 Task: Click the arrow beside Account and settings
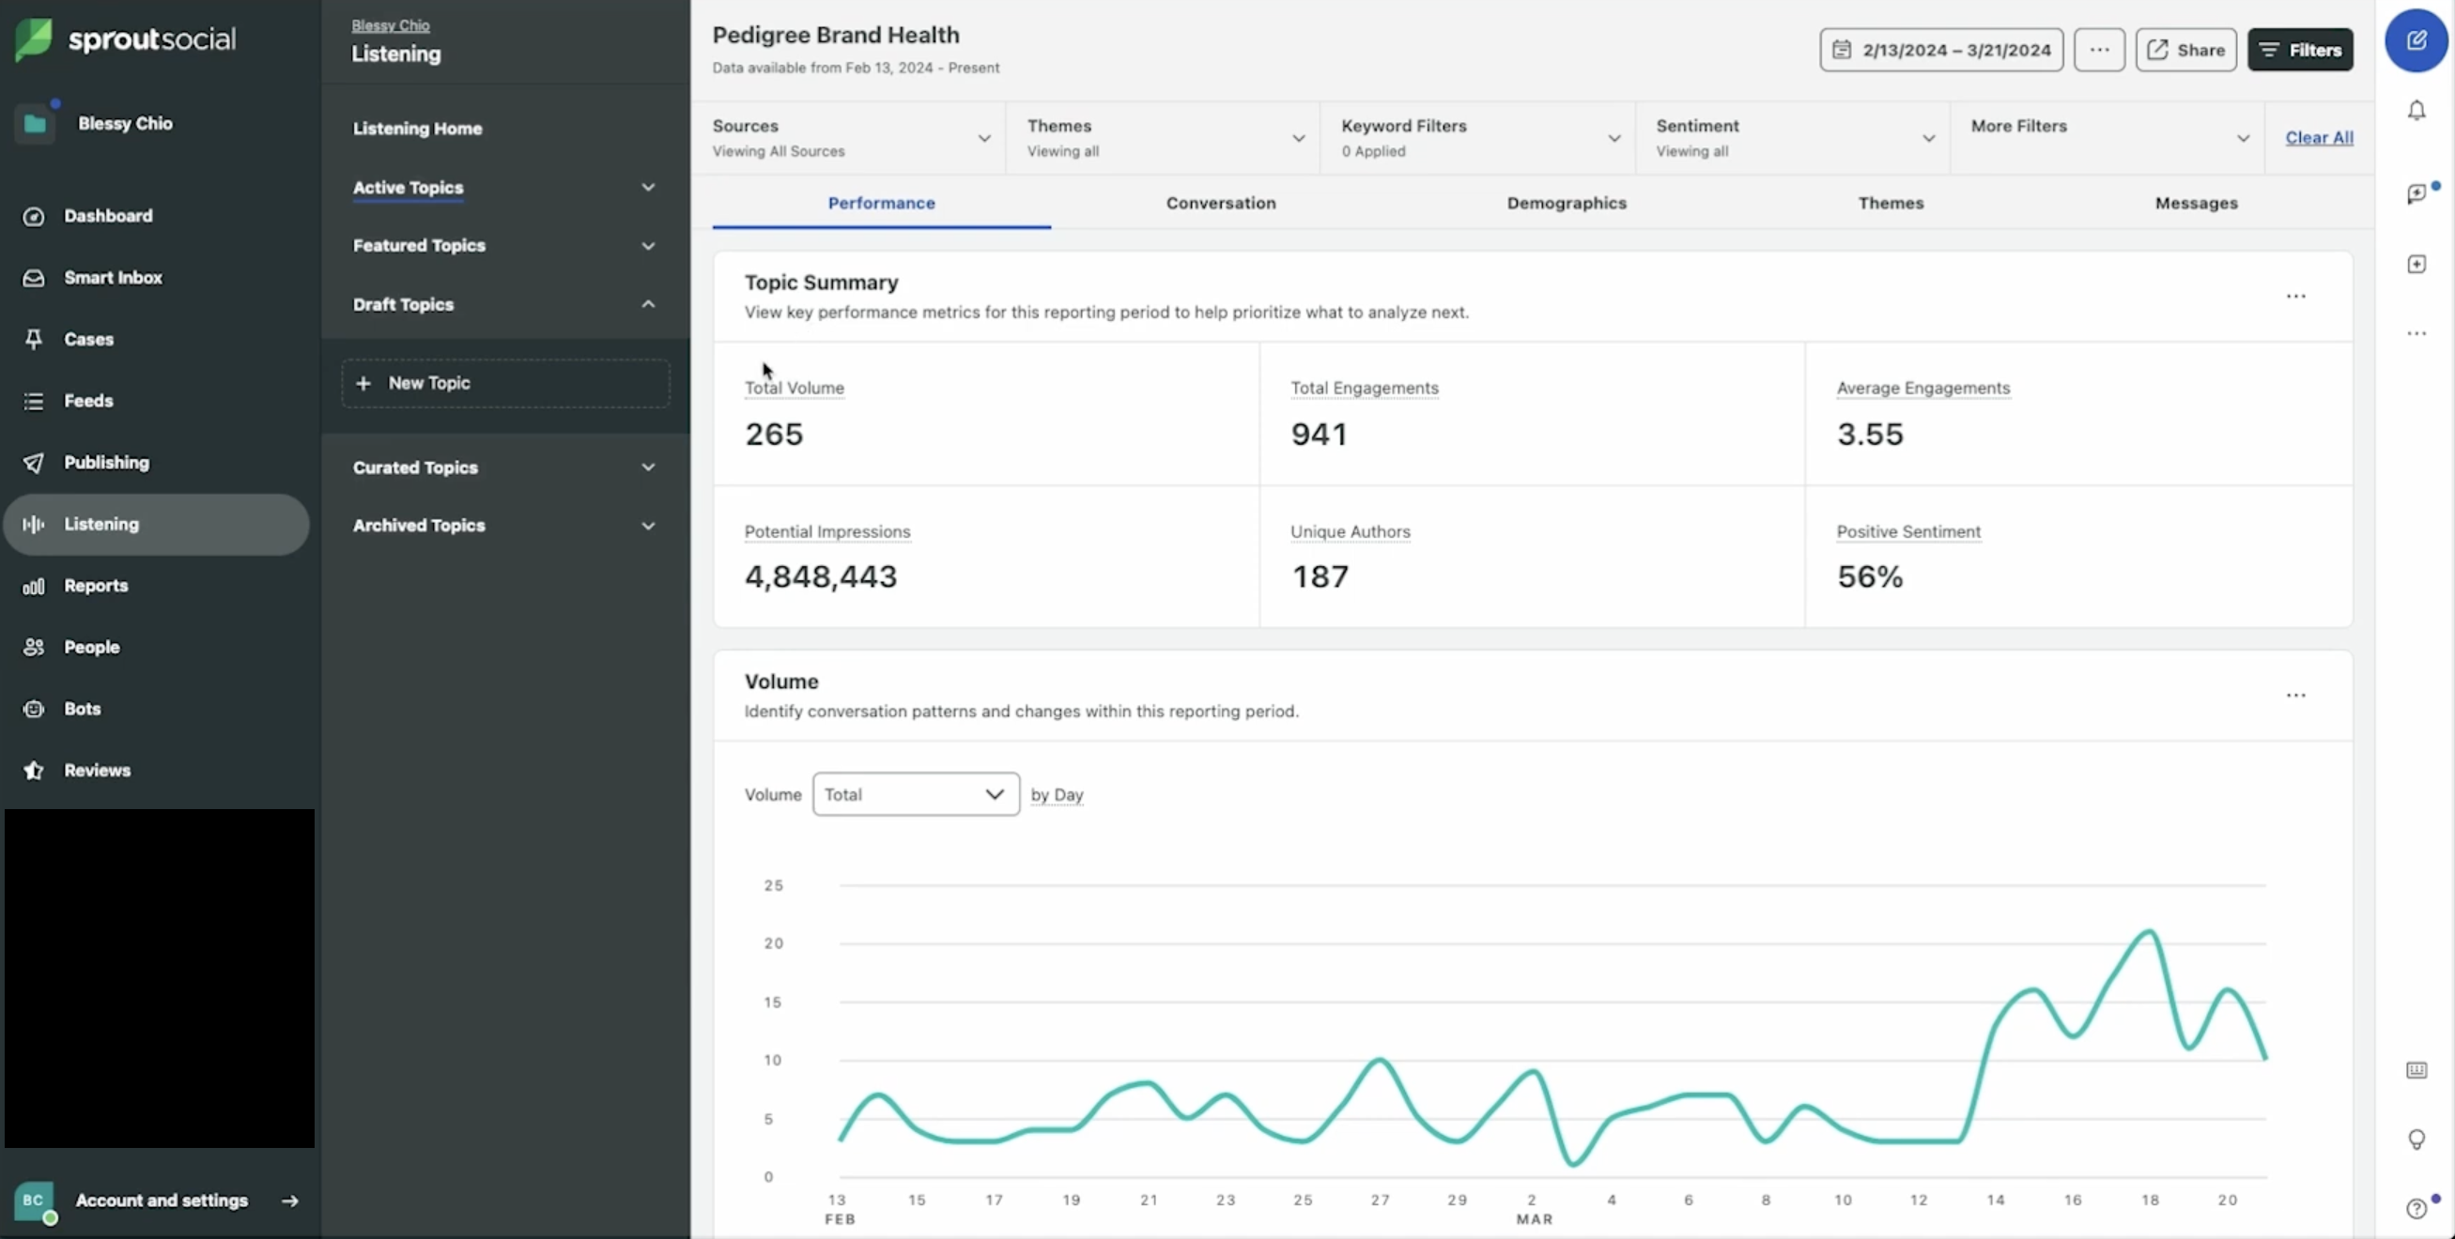pos(289,1201)
